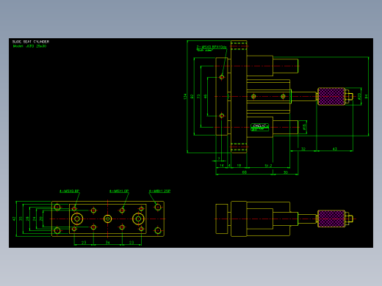This screenshot has width=382, height=286.
Task: Click the green "Model" line under the title
Action: click(x=29, y=46)
